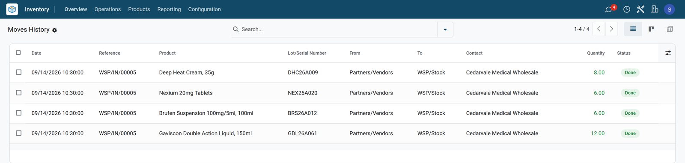The width and height of the screenshot is (685, 163).
Task: Check the Deep Heat Cream row checkbox
Action: [x=18, y=72]
